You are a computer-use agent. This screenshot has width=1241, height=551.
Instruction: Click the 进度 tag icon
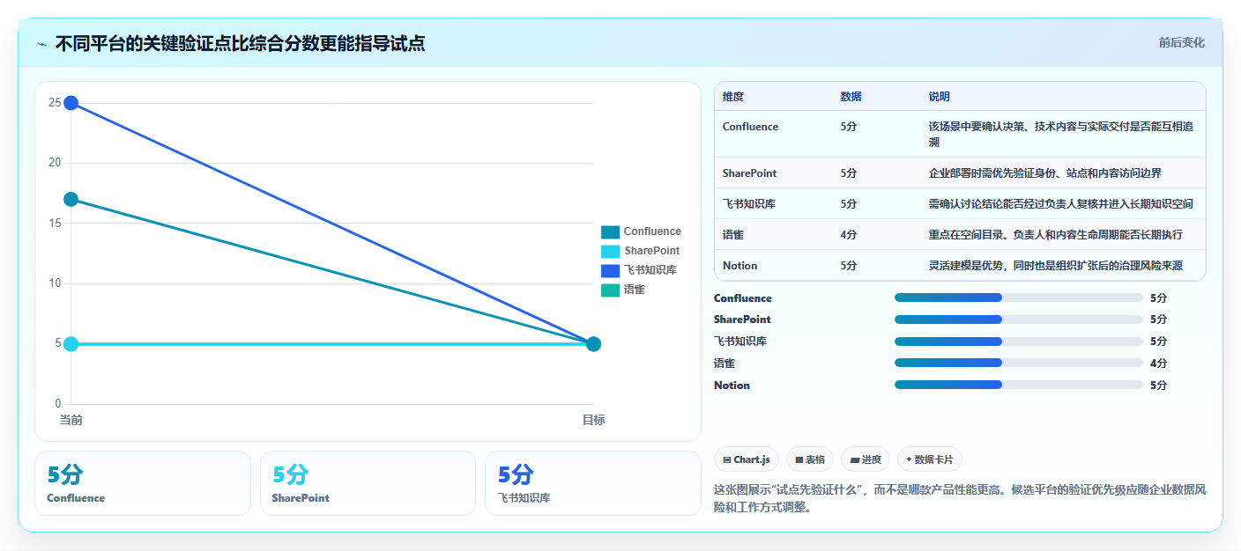coord(854,459)
